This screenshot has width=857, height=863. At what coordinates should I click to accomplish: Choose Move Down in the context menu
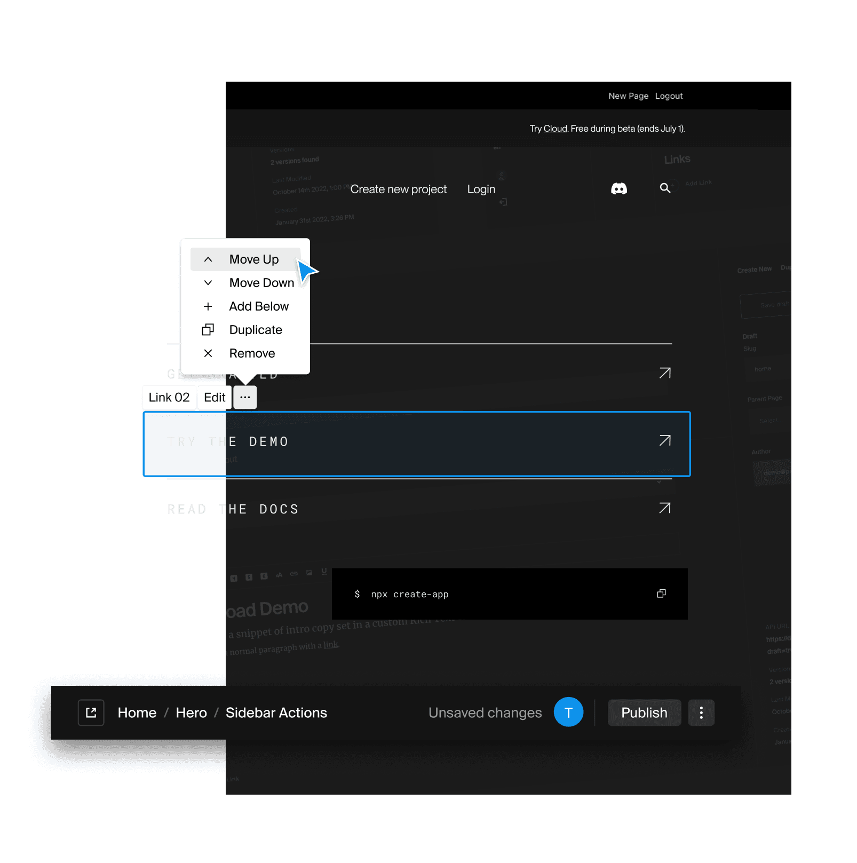245,283
